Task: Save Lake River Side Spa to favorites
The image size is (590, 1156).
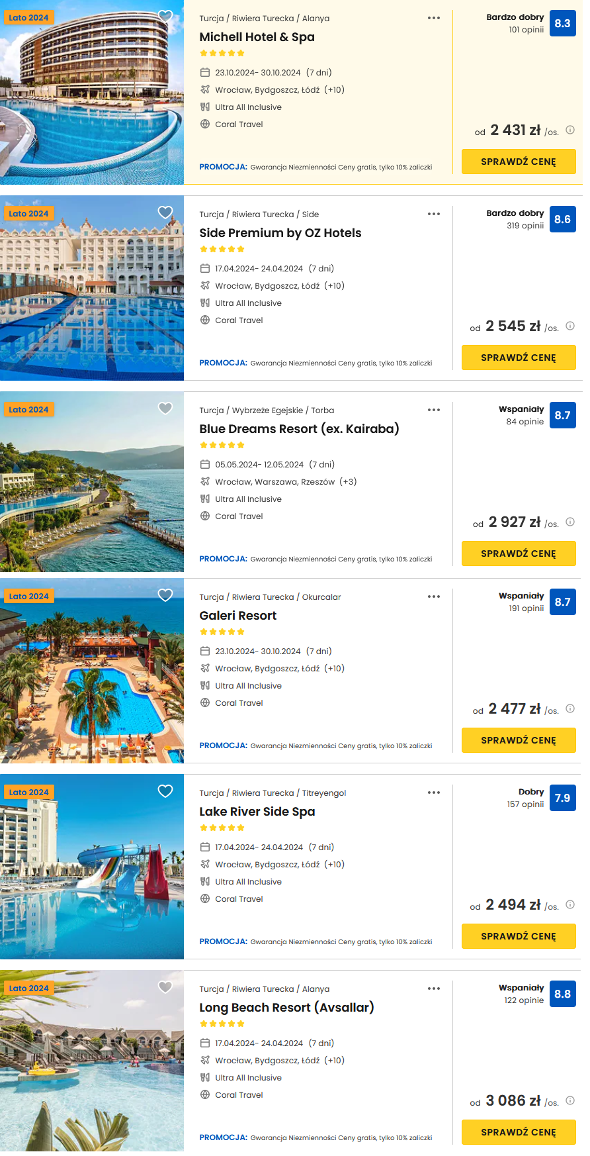Action: click(x=165, y=791)
